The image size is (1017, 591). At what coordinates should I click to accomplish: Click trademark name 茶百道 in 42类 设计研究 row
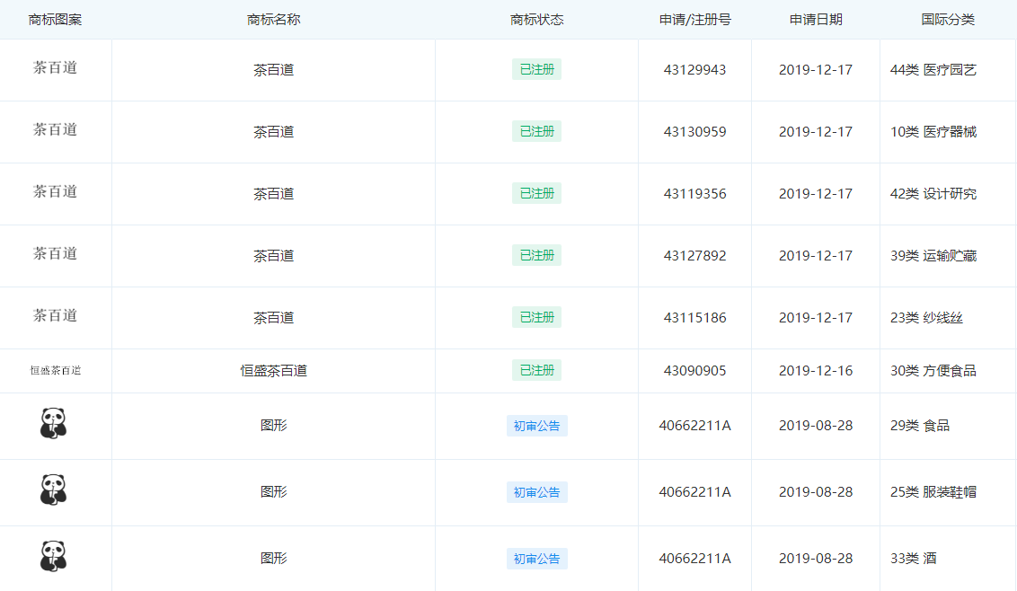point(274,194)
